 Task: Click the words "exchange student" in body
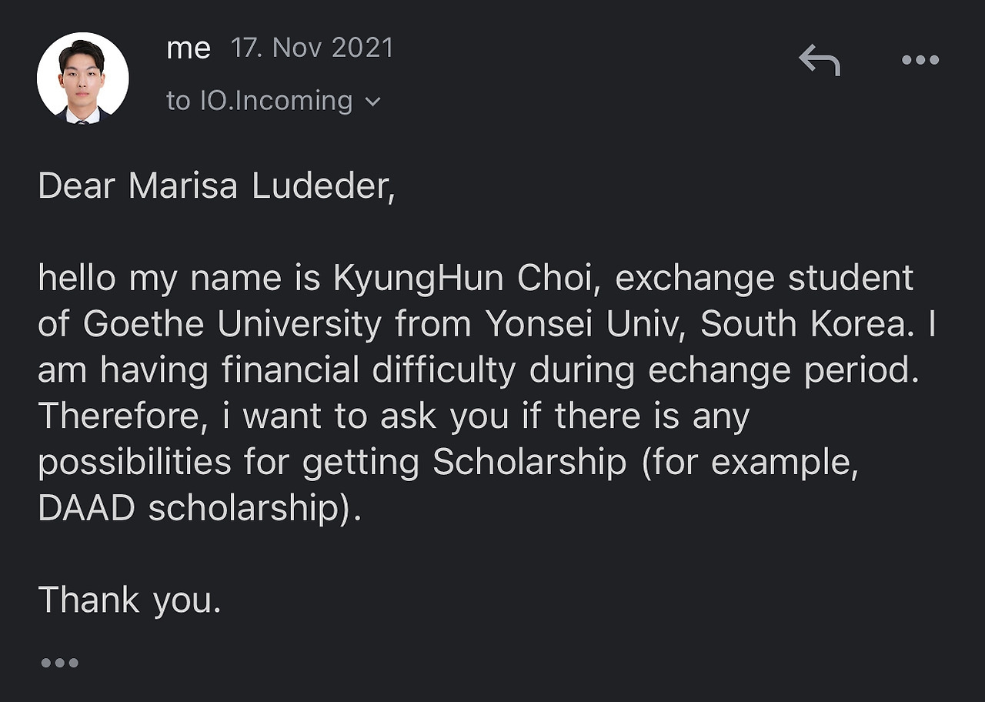pos(764,279)
